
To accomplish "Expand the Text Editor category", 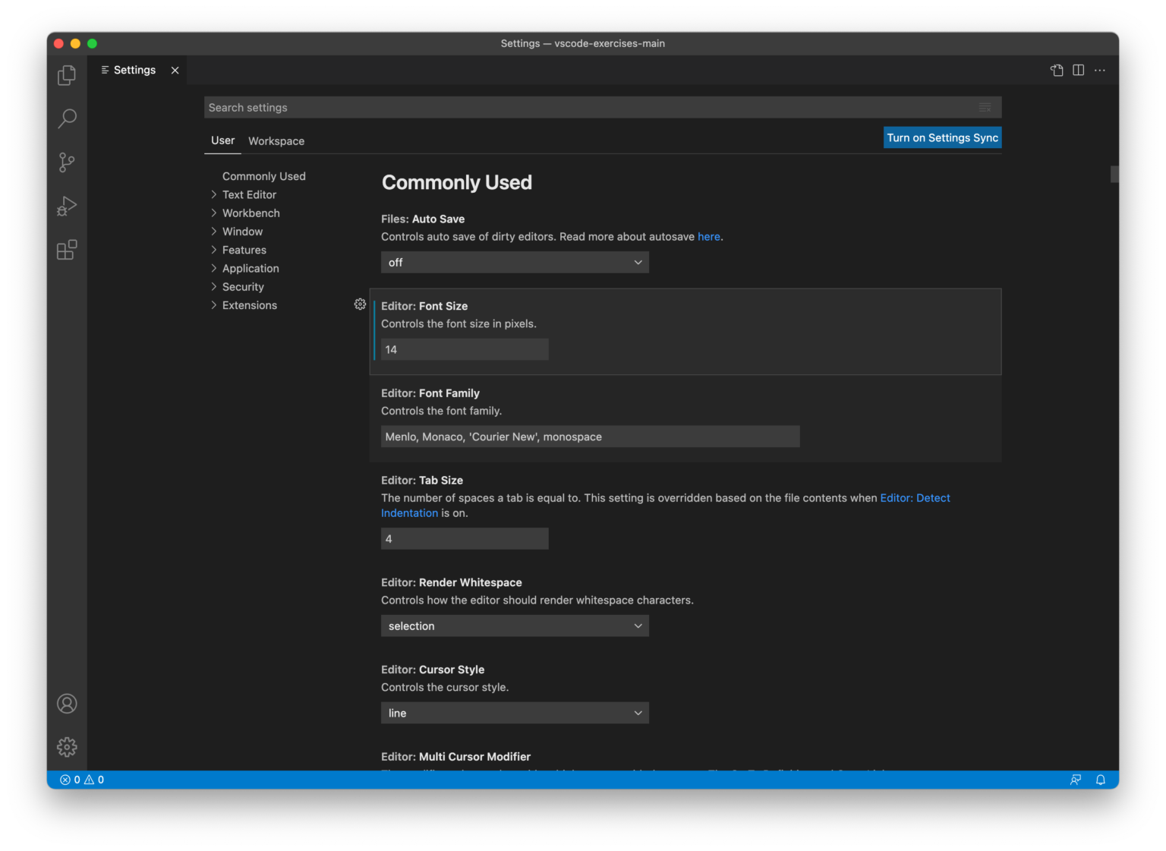I will (x=249, y=195).
